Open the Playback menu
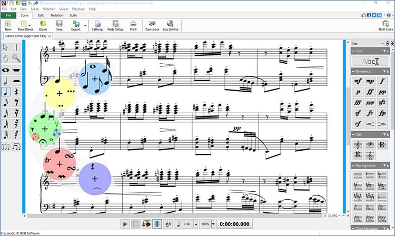The width and height of the screenshot is (395, 236). (x=77, y=9)
